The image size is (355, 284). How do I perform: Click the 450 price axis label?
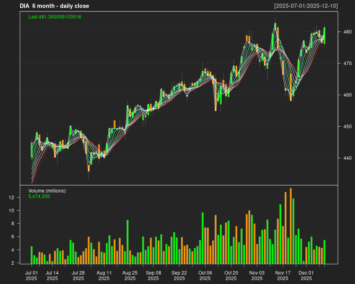click(x=346, y=127)
